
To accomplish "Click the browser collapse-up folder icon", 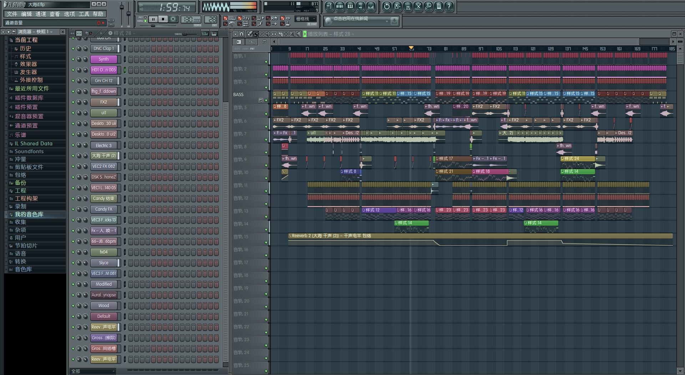I will point(8,32).
